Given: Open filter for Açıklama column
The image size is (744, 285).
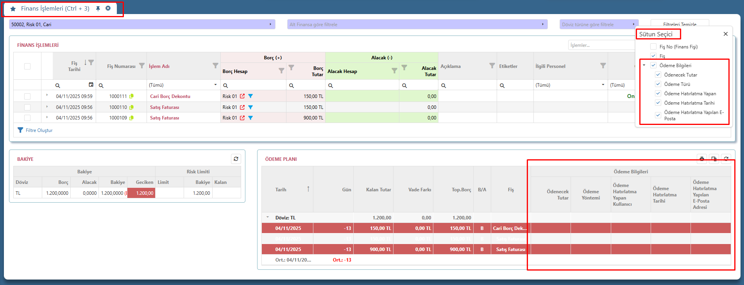Looking at the screenshot, I should pos(492,66).
